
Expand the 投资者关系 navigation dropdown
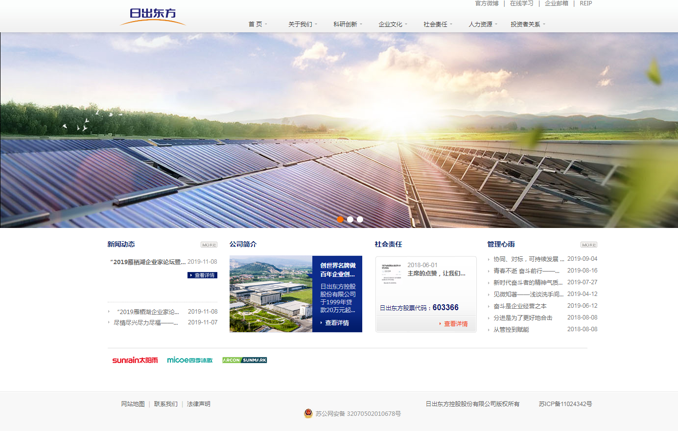click(x=527, y=24)
